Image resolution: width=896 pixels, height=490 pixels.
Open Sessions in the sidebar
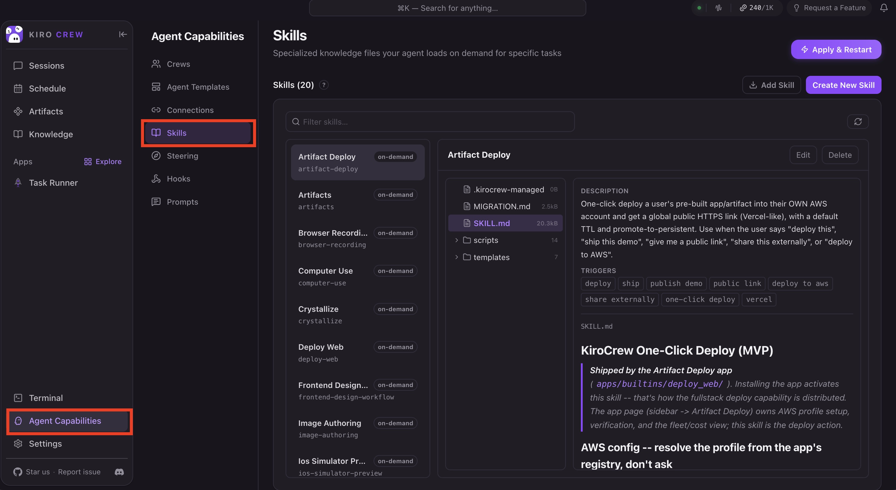(67, 66)
